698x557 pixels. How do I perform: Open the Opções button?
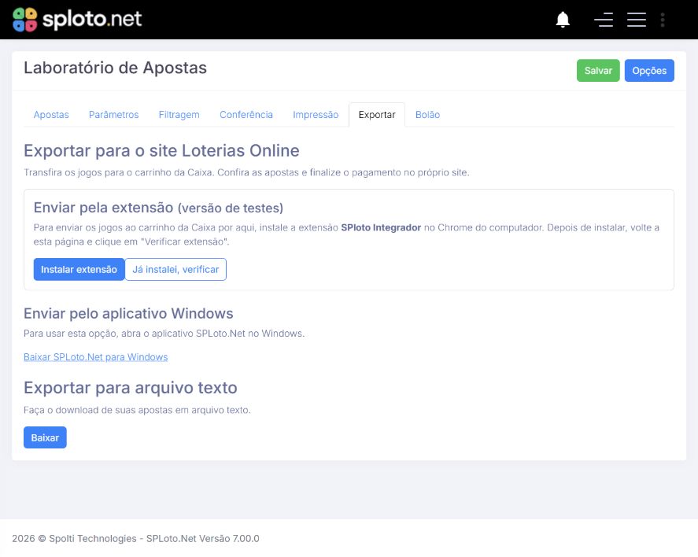(x=649, y=70)
